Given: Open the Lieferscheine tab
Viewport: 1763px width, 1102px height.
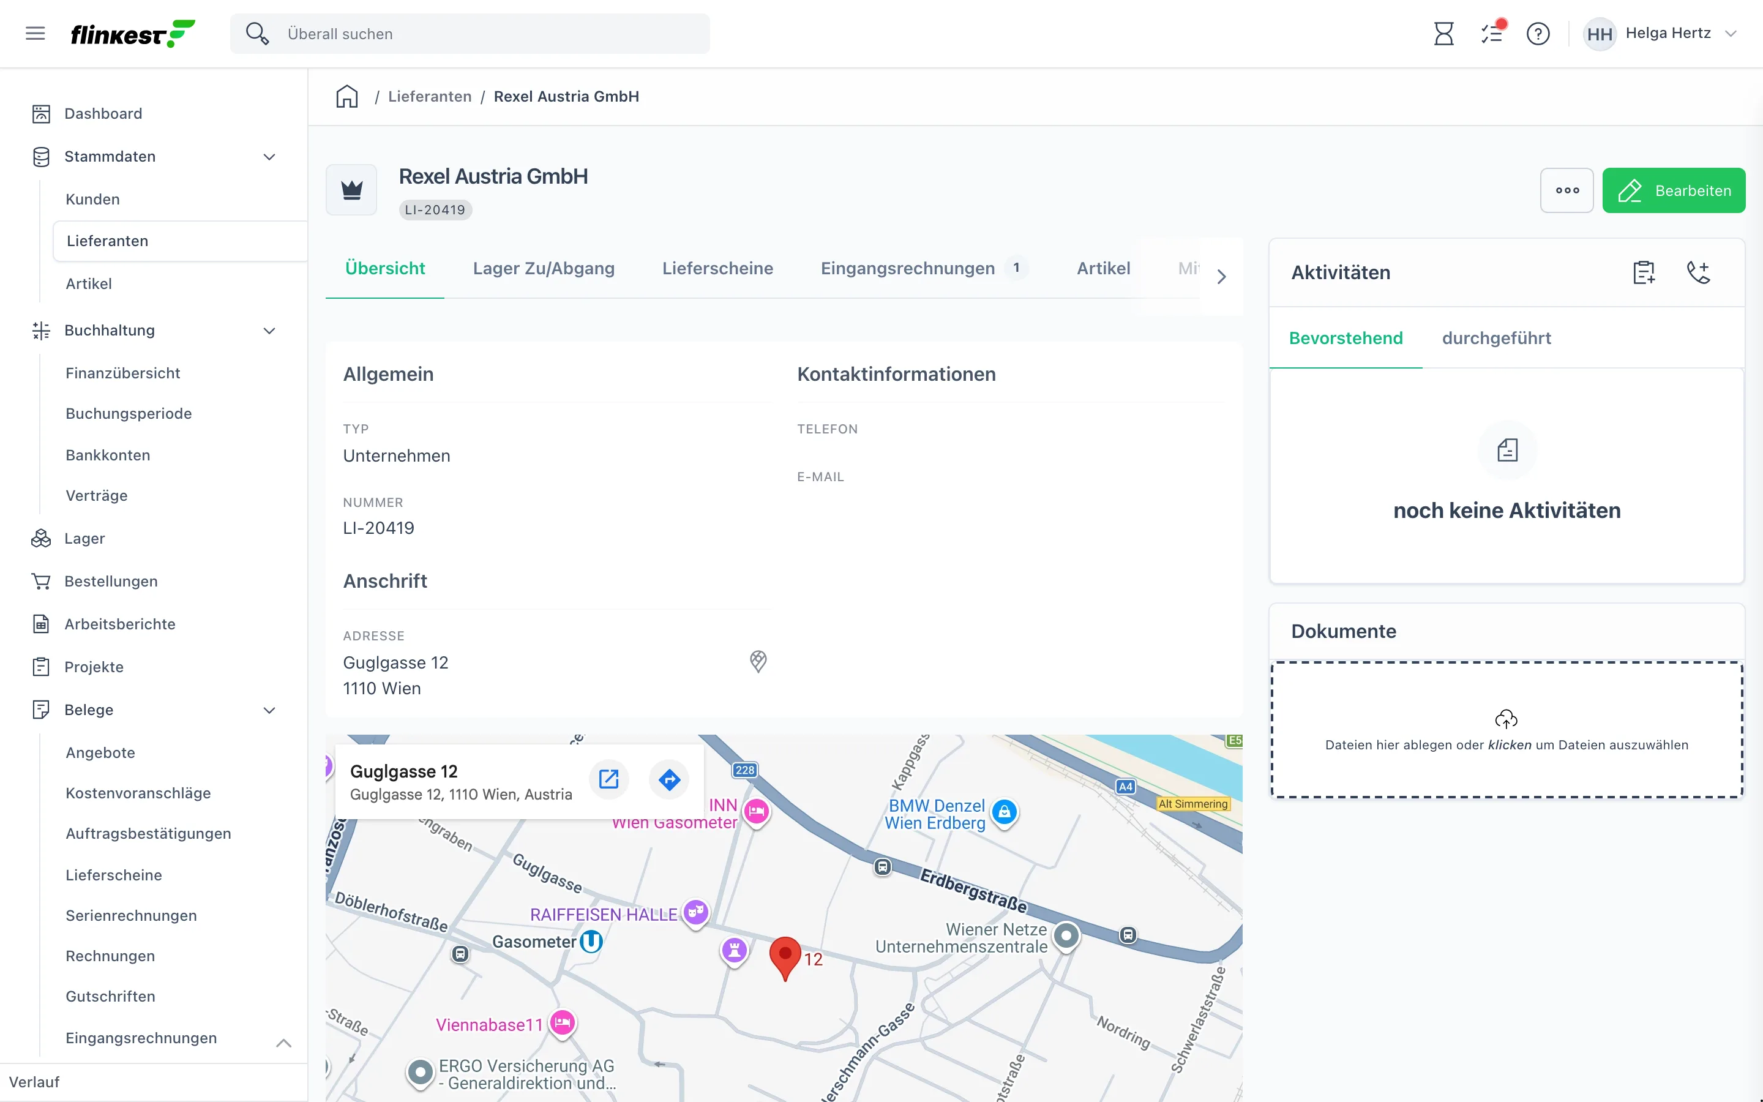Looking at the screenshot, I should coord(717,268).
